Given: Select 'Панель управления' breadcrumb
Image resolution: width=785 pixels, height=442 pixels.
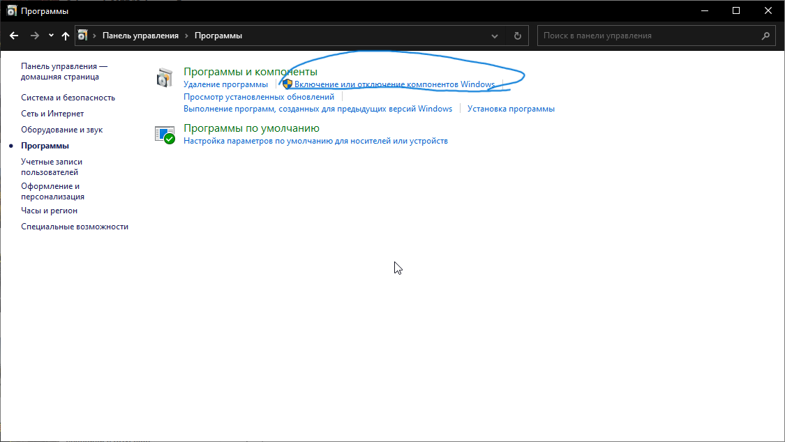Looking at the screenshot, I should click(x=141, y=36).
